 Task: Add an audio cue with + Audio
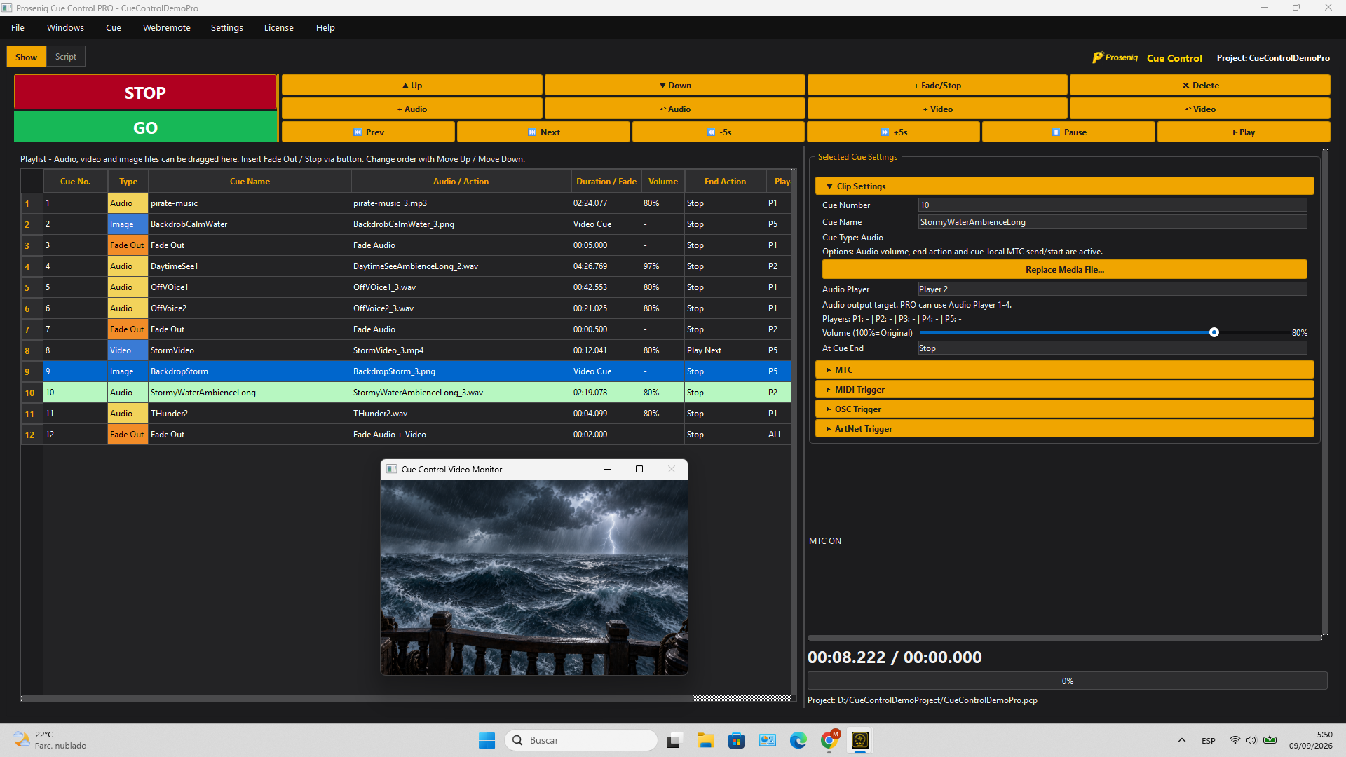click(412, 109)
